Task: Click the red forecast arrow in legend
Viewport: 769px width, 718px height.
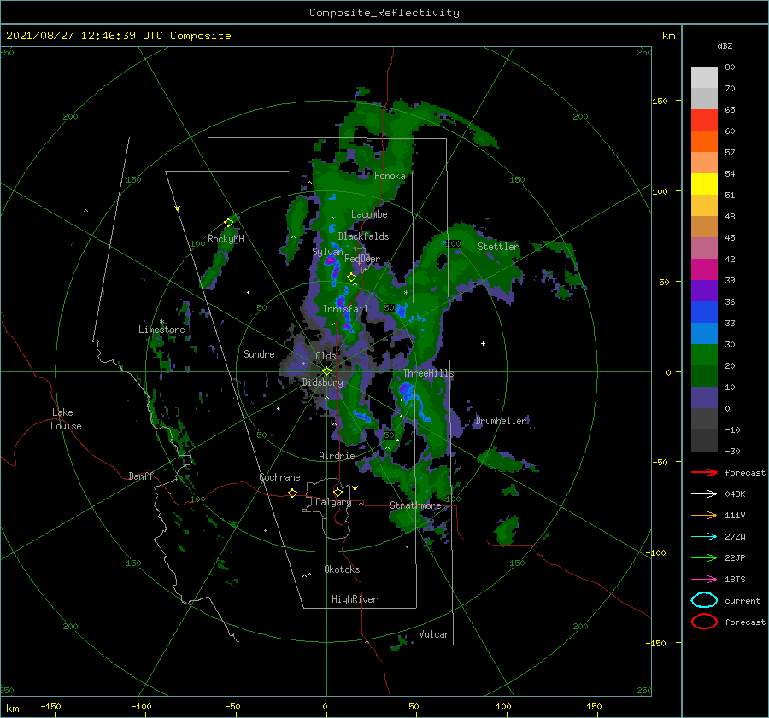Action: tap(704, 472)
